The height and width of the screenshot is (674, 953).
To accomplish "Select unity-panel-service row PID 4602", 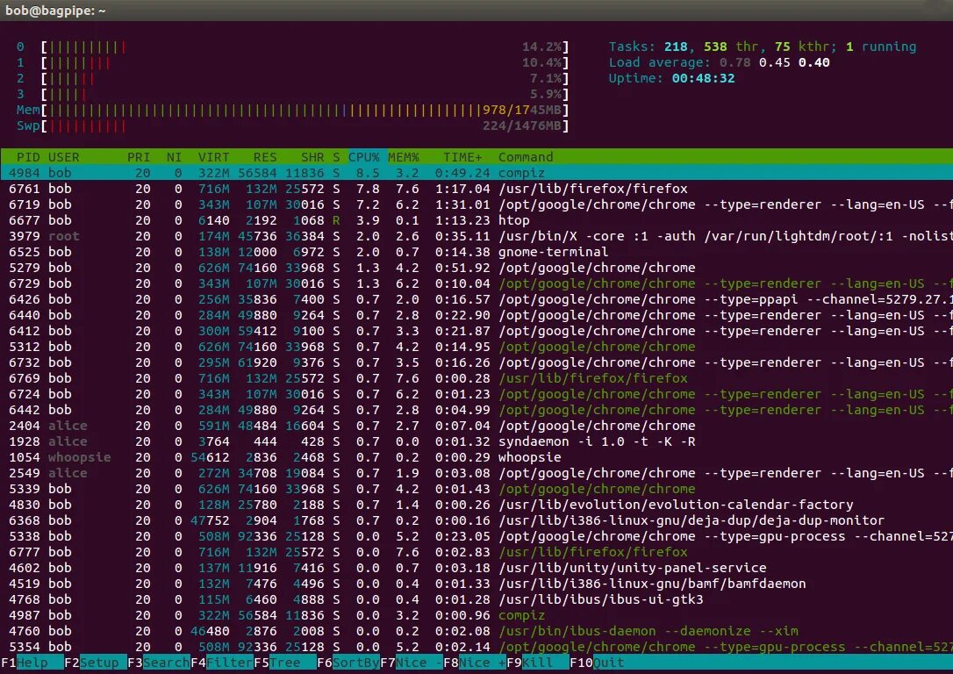I will click(476, 568).
